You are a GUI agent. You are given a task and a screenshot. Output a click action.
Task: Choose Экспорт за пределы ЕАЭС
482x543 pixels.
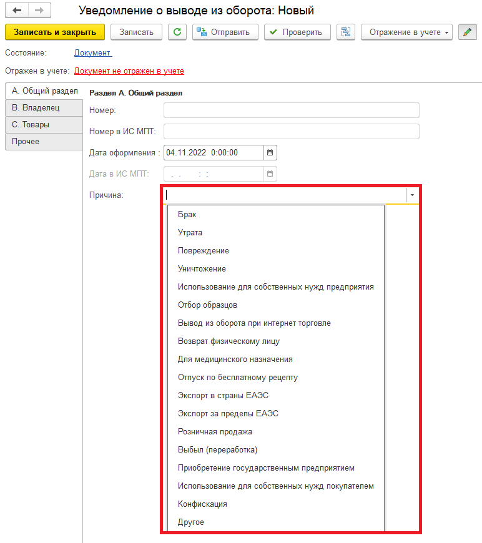point(276,414)
